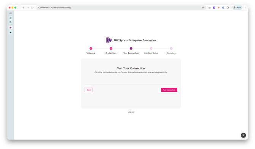Click the OW Sync purple logo
Viewport: 255px width, 149px height.
(109, 40)
